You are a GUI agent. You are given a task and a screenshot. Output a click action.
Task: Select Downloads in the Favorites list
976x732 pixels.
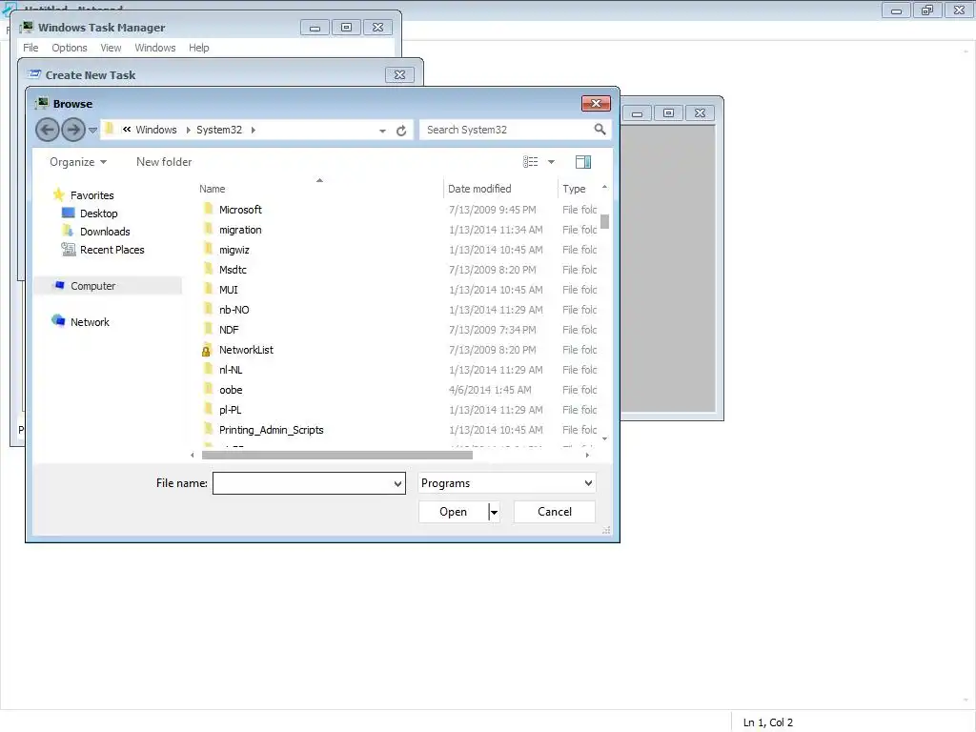tap(105, 232)
